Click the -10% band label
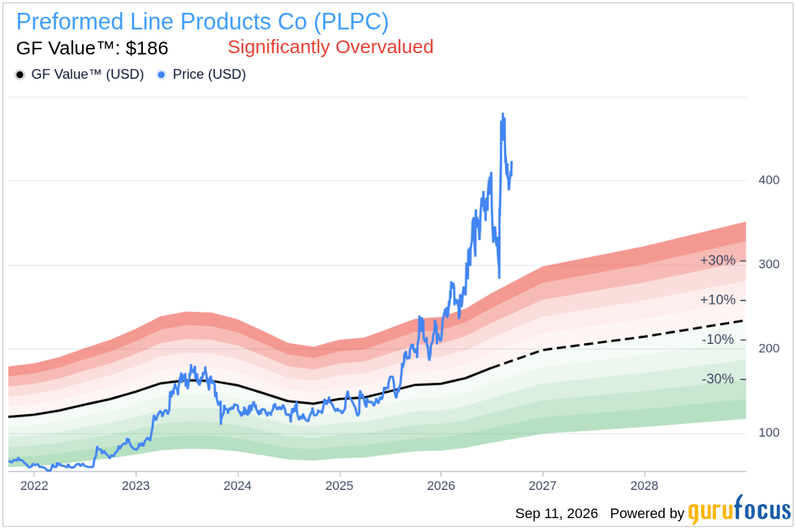Image resolution: width=796 pixels, height=529 pixels. click(718, 339)
